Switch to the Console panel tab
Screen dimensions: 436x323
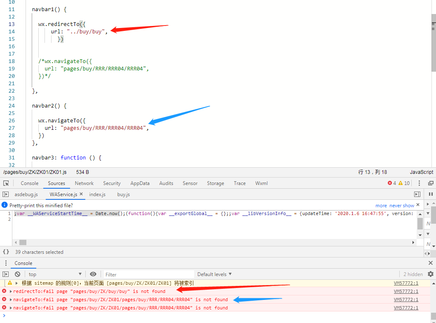(30, 183)
